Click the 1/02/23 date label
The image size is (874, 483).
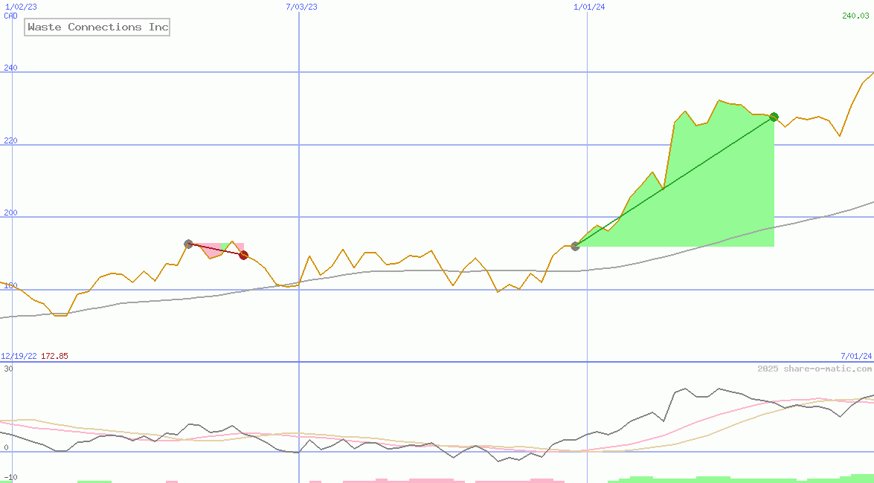21,7
